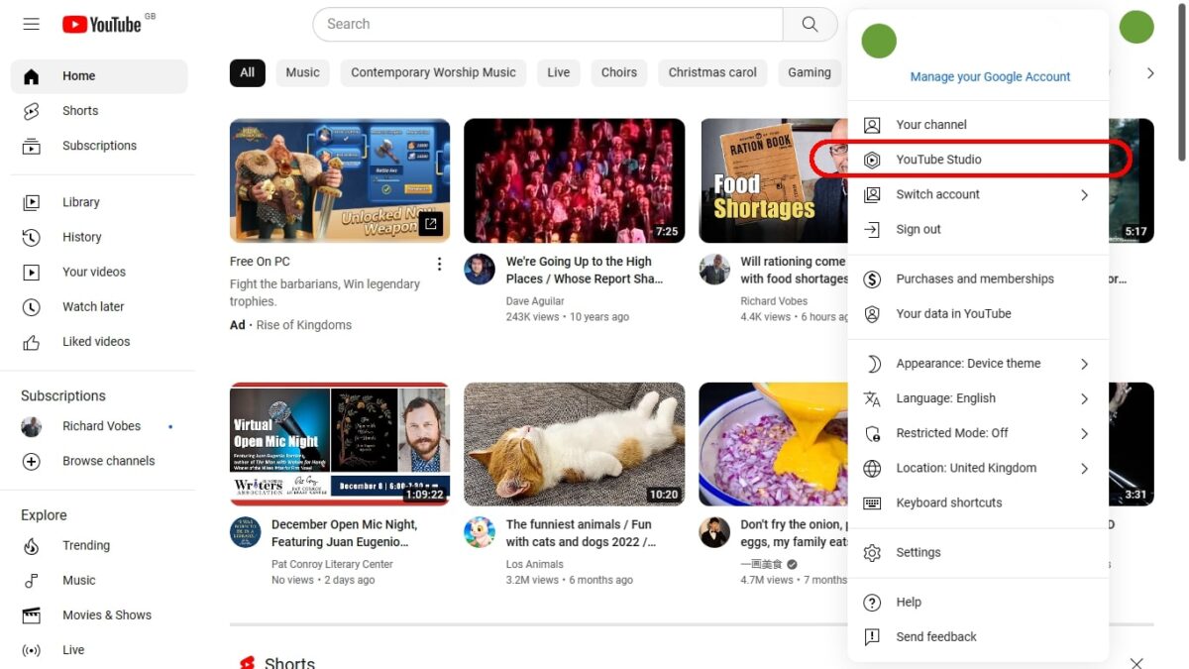Select Contemporary Worship Music chip
1189x669 pixels.
coord(433,72)
